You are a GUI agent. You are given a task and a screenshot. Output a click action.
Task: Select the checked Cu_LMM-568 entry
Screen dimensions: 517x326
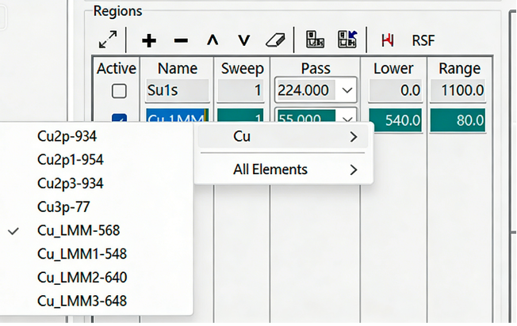pos(79,230)
